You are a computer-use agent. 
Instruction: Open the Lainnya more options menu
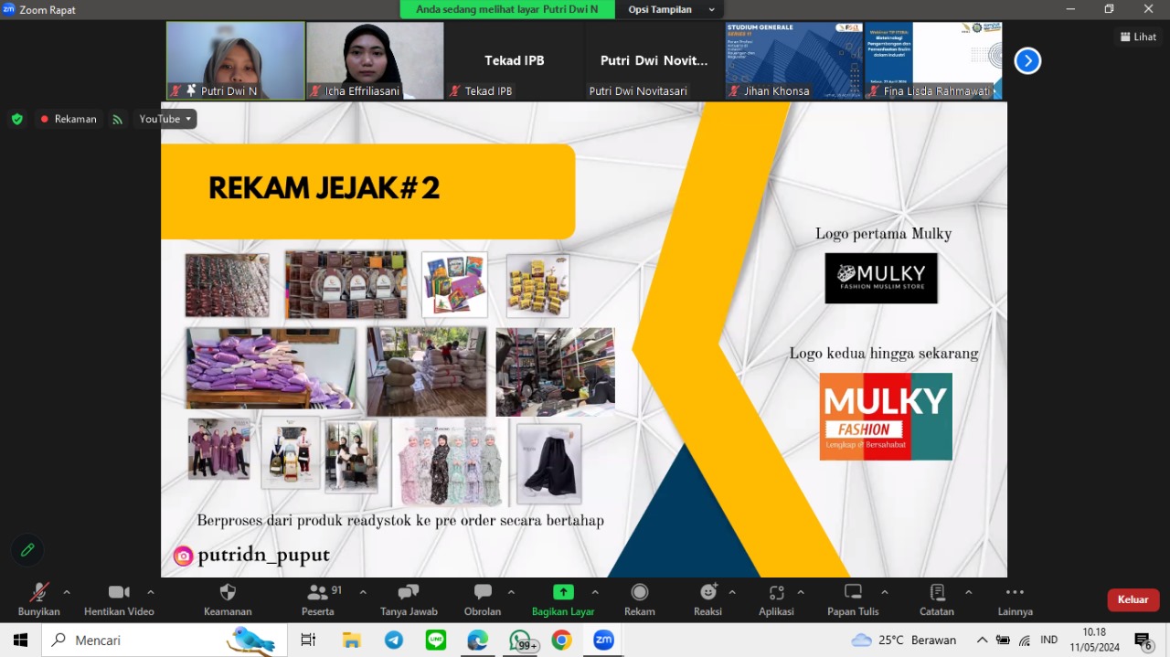1015,599
